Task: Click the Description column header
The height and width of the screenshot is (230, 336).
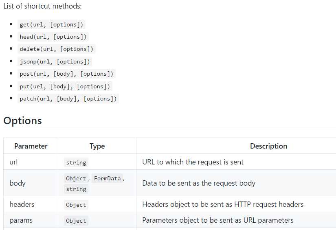Action: point(268,146)
